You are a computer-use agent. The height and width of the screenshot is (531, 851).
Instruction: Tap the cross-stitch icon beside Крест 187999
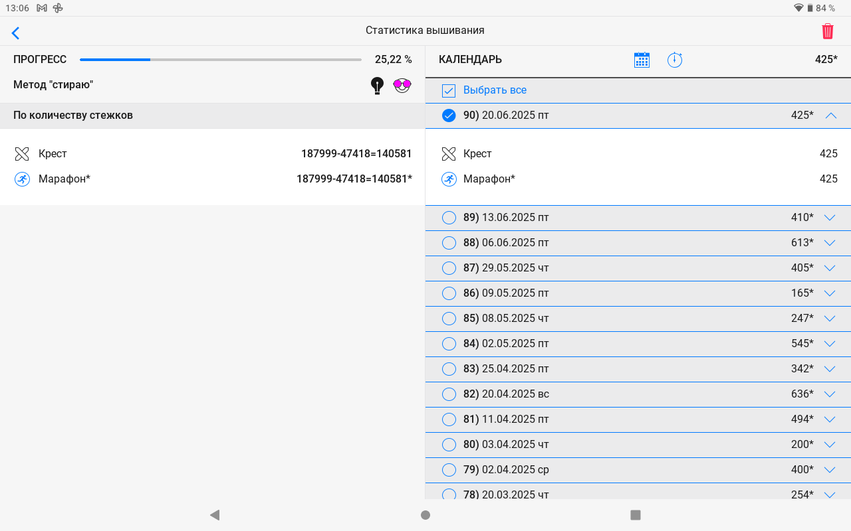click(x=22, y=154)
